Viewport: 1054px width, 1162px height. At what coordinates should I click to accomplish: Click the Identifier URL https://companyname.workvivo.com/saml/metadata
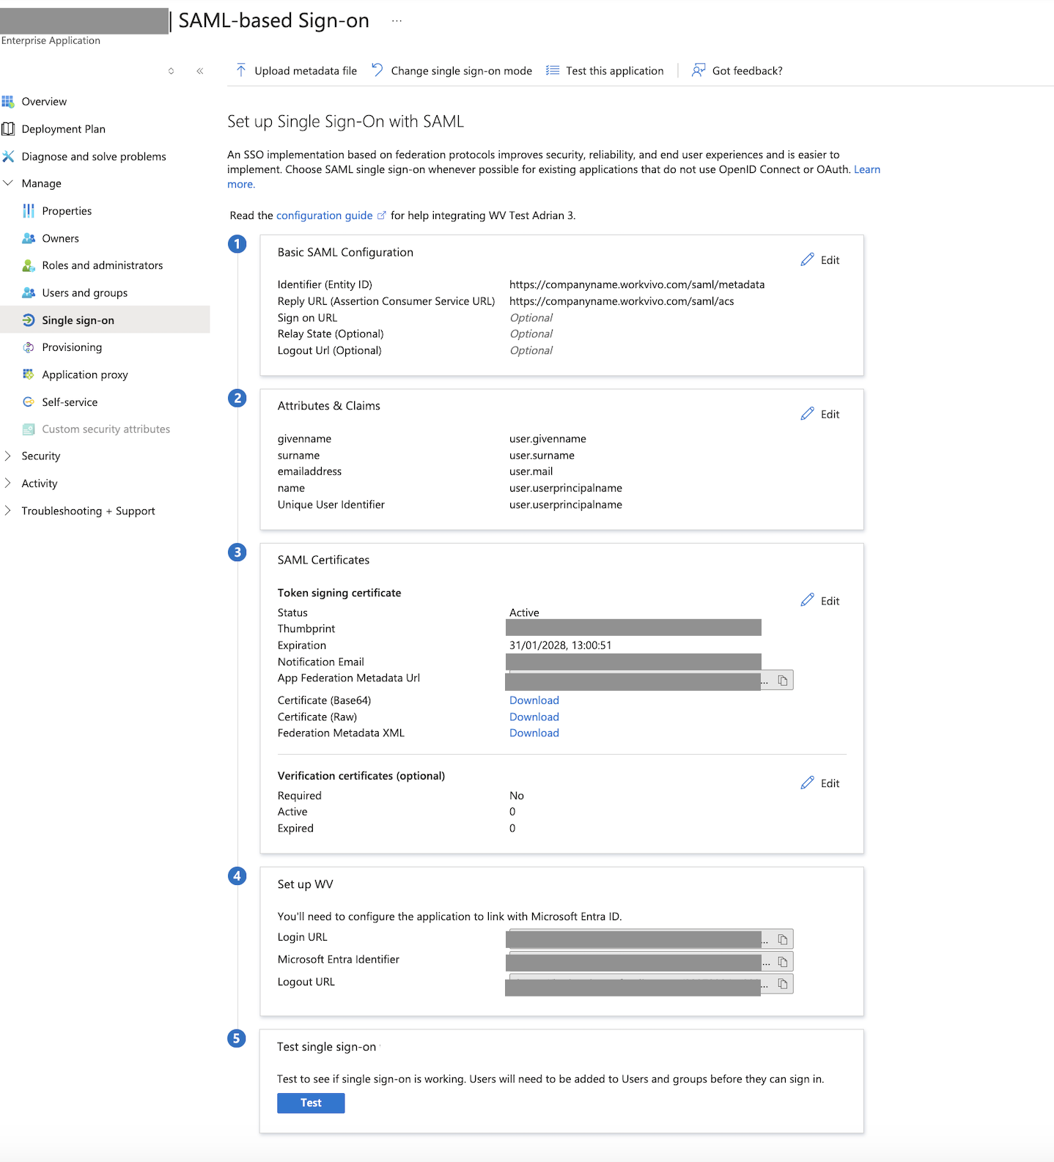click(x=637, y=284)
